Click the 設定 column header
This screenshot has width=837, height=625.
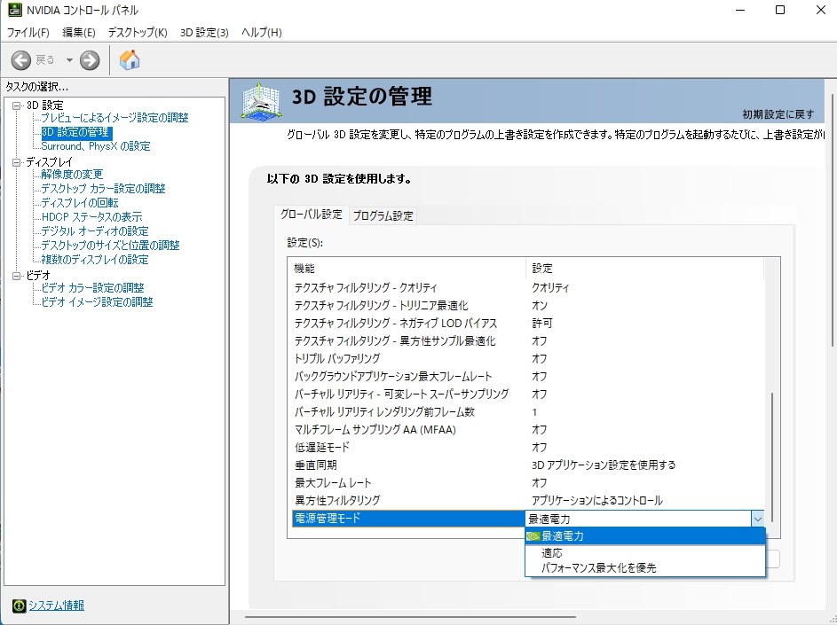pyautogui.click(x=644, y=269)
